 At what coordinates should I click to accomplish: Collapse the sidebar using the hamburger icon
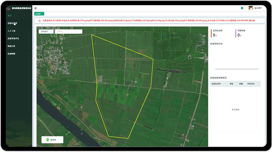pyautogui.click(x=36, y=8)
